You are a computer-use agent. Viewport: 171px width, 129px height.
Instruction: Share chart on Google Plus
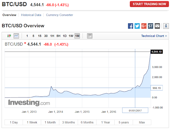click(144, 26)
